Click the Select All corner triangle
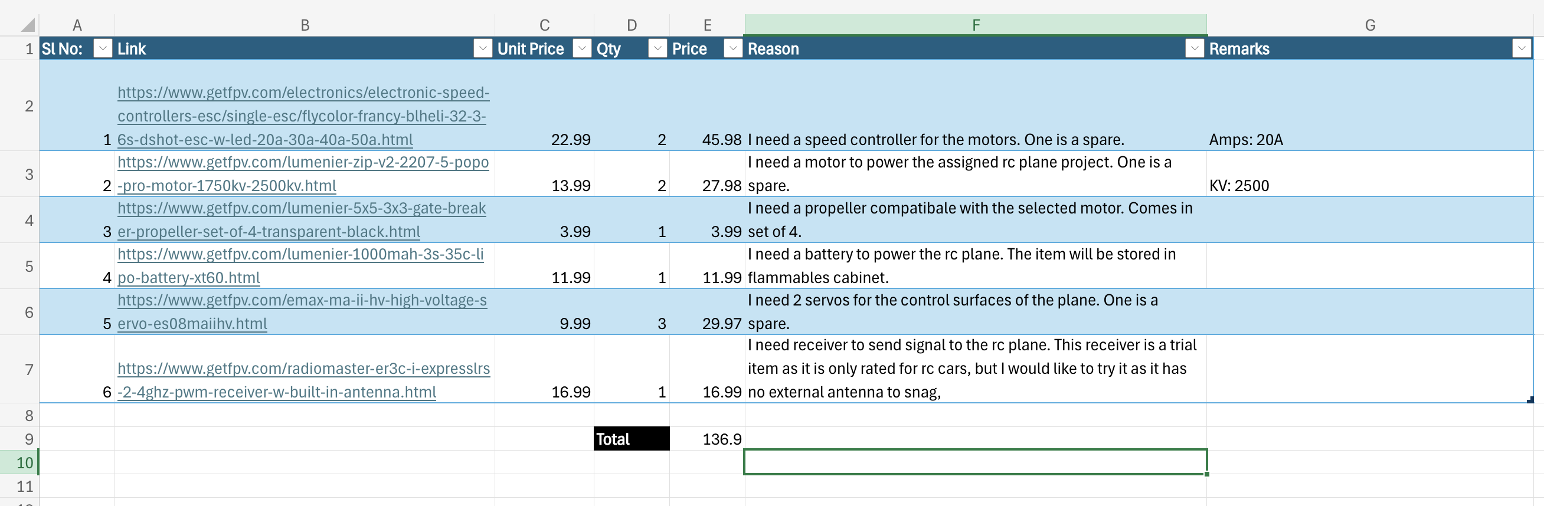 [28, 25]
